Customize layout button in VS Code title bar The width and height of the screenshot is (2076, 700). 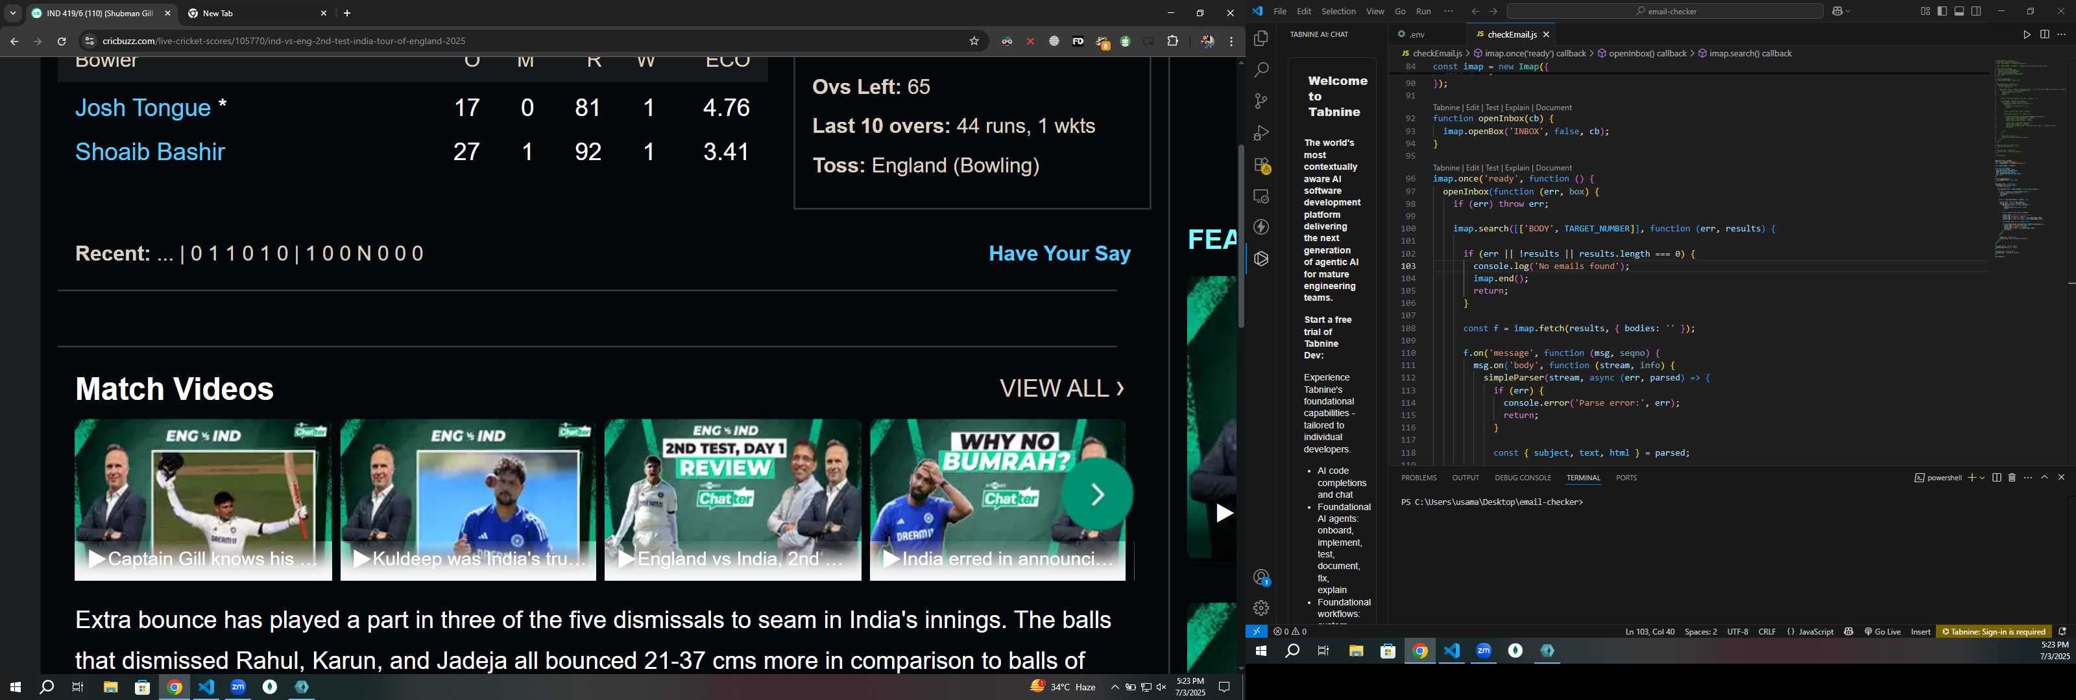pyautogui.click(x=1925, y=11)
